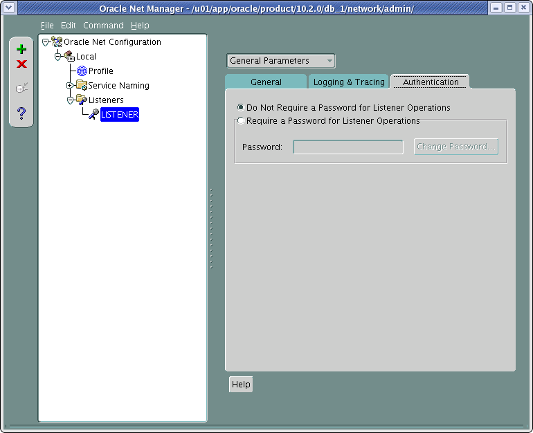
Task: Select the Local tree label
Action: [x=86, y=57]
